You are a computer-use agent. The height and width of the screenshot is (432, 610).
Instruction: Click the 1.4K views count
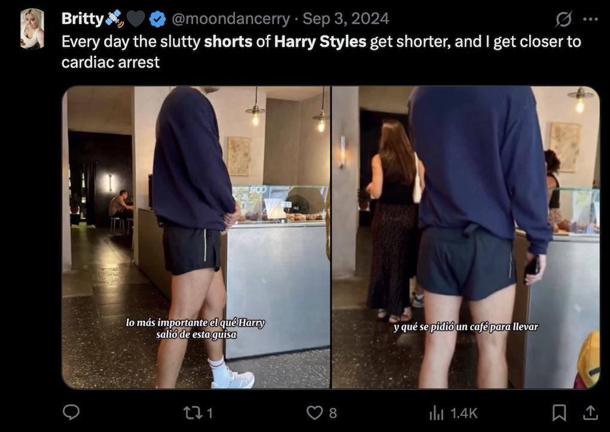pos(463,412)
